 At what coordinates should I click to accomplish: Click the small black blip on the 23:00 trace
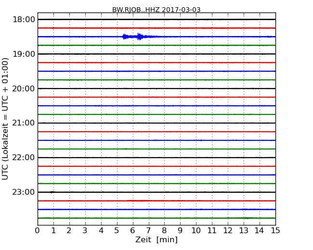coord(52,192)
